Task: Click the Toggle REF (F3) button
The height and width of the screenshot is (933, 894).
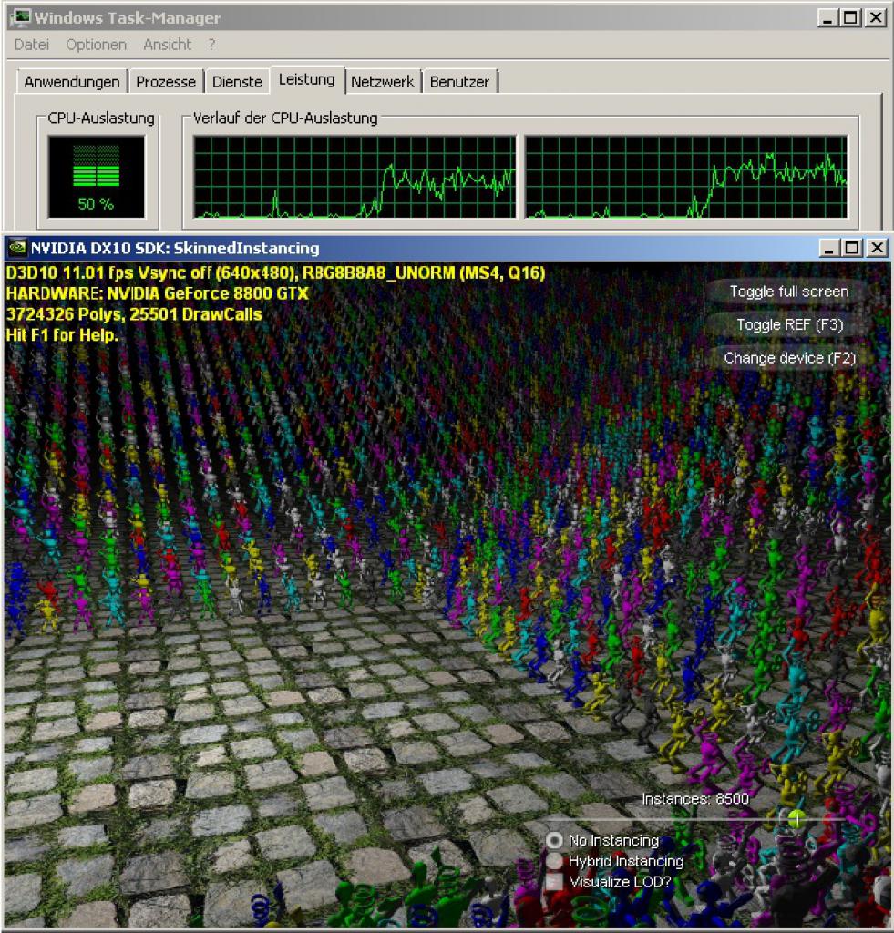Action: (x=788, y=325)
